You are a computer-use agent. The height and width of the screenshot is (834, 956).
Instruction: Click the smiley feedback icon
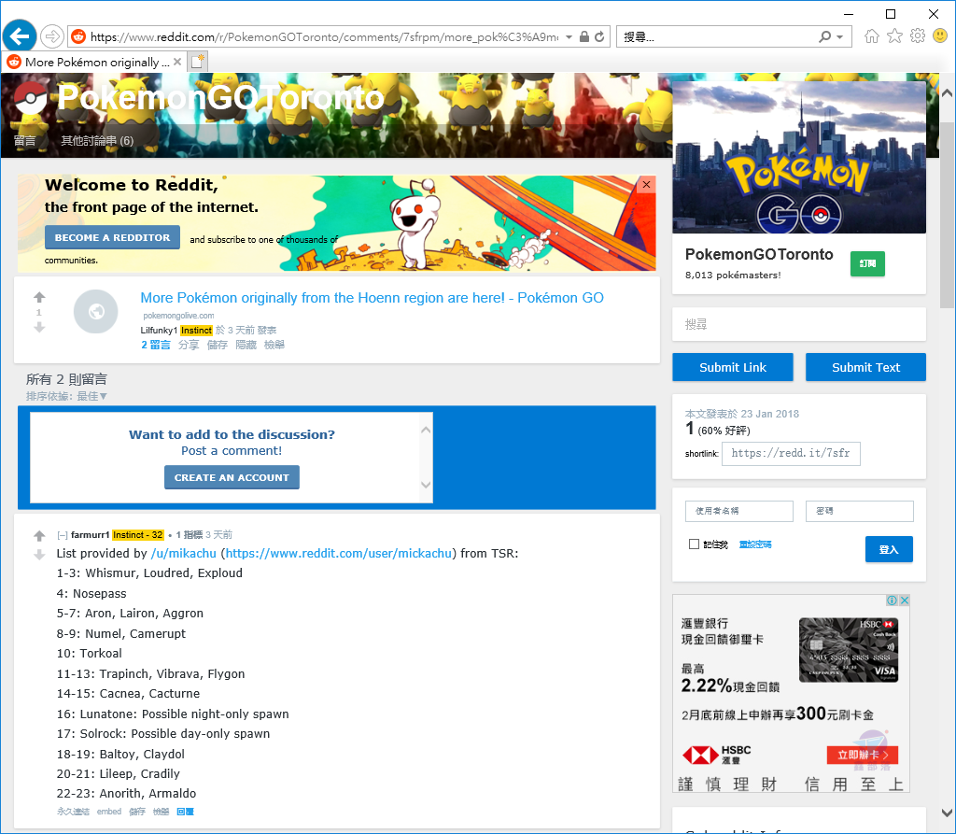point(939,36)
